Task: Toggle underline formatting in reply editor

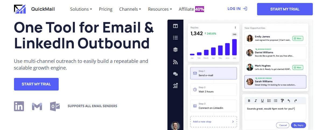Action: (x=262, y=101)
